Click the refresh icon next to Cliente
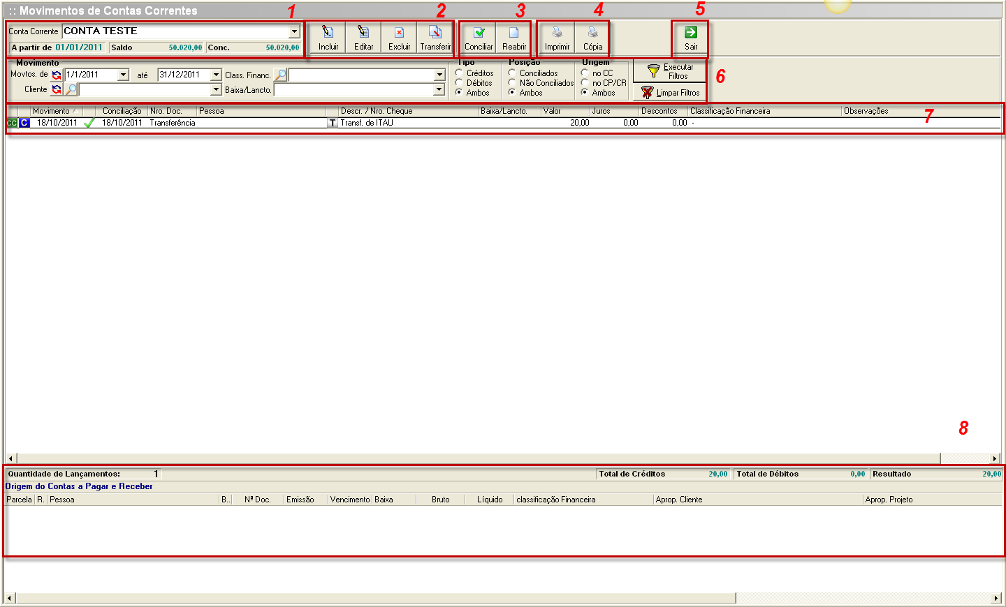Screen dimensions: 1006x607 click(x=57, y=89)
